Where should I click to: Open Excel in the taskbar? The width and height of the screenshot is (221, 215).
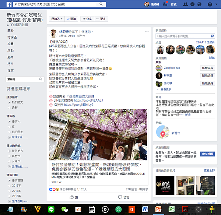coord(172,209)
